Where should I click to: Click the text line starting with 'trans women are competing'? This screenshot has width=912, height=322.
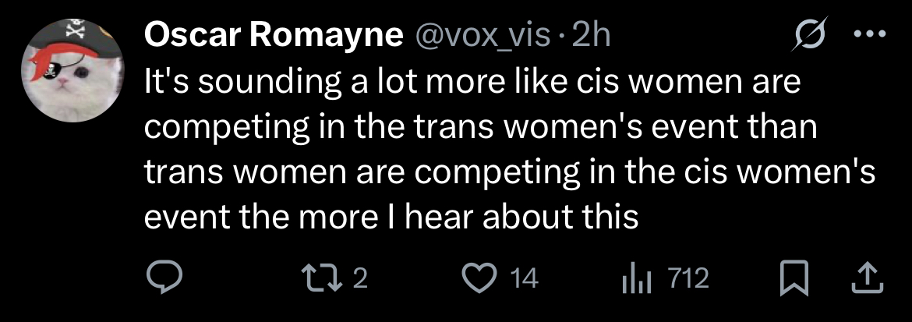(510, 172)
